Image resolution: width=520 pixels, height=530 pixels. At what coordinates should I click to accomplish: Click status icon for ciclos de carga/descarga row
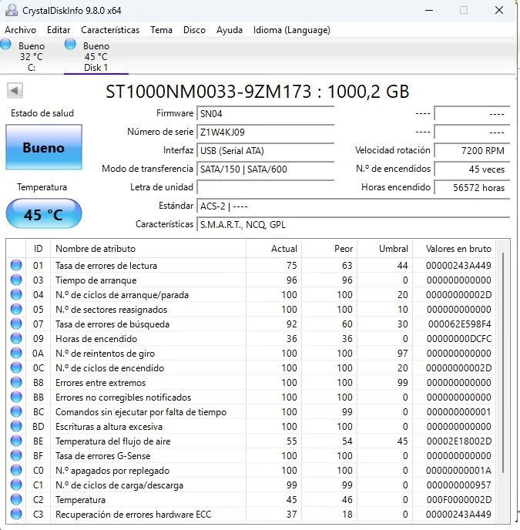16,485
